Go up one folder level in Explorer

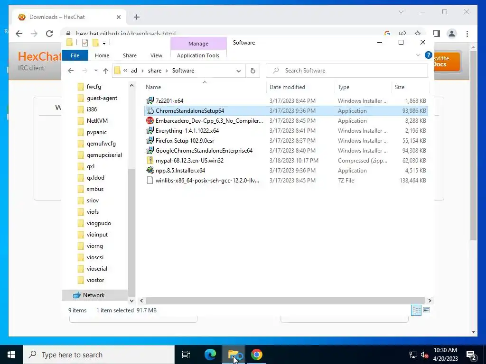point(106,71)
